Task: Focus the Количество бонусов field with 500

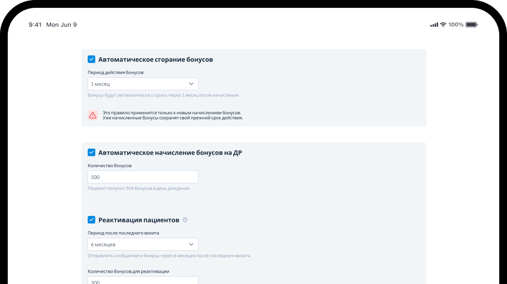Action: coord(143,177)
